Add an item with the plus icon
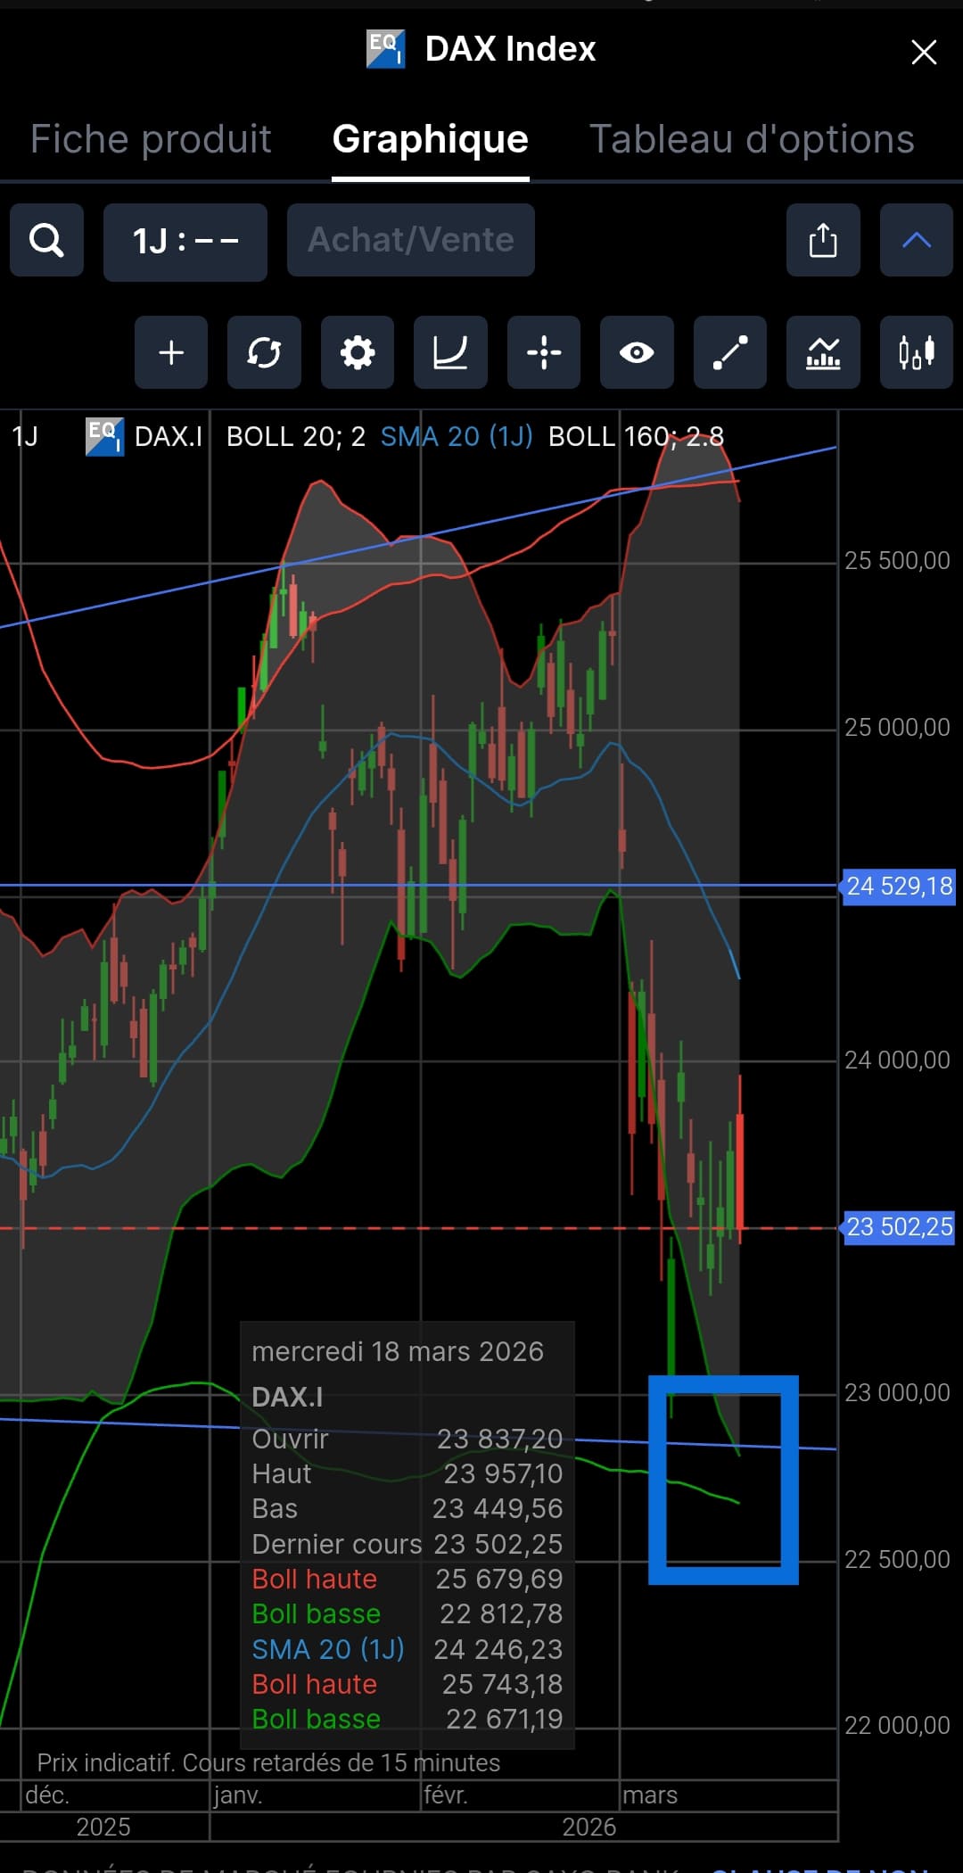 pos(171,352)
